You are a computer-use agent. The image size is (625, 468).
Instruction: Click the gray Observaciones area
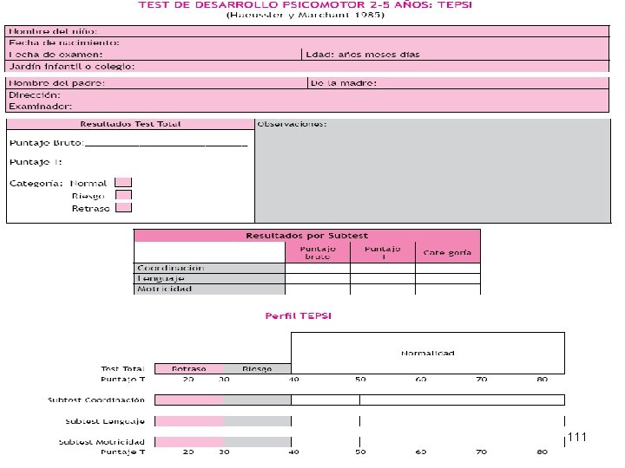click(432, 171)
